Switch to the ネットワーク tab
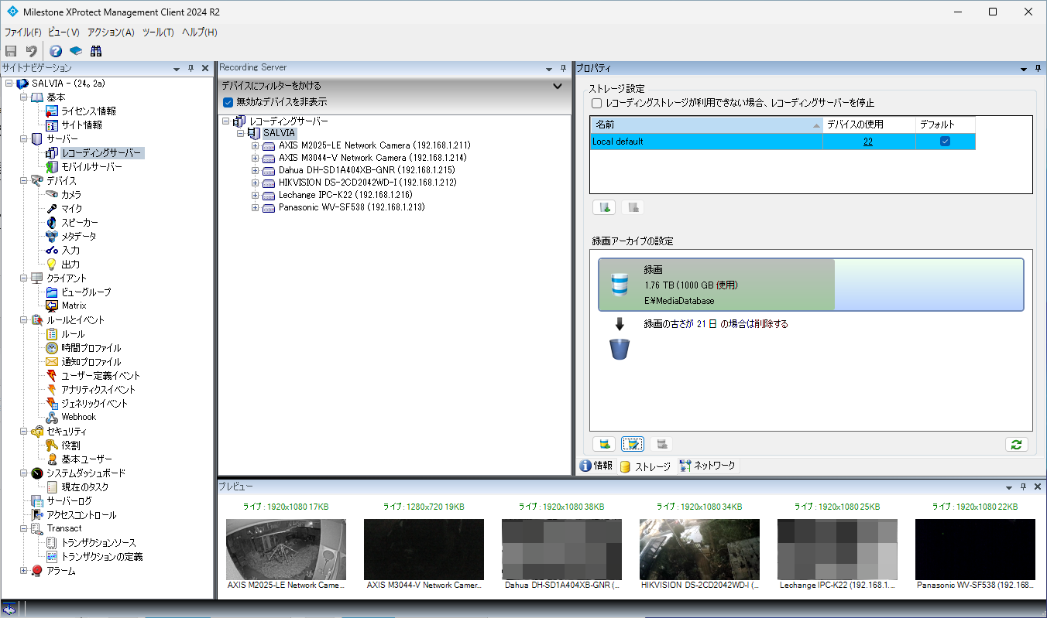 [x=707, y=466]
